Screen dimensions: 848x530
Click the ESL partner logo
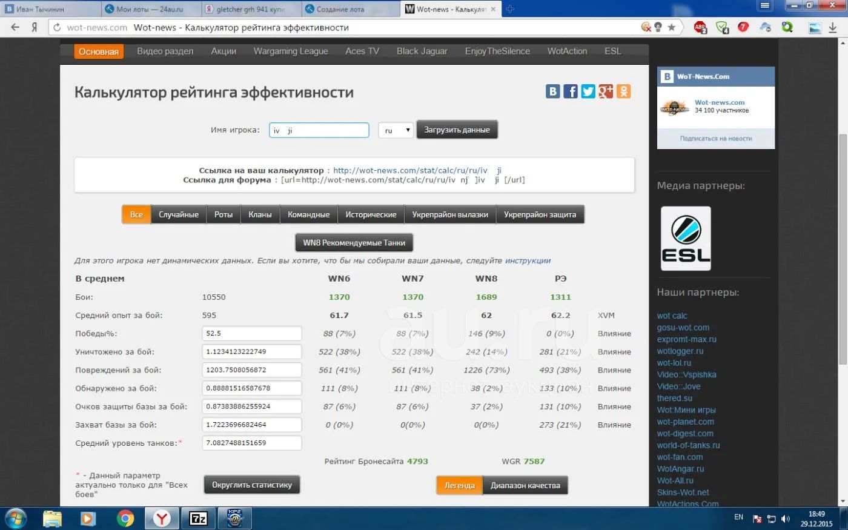(686, 239)
